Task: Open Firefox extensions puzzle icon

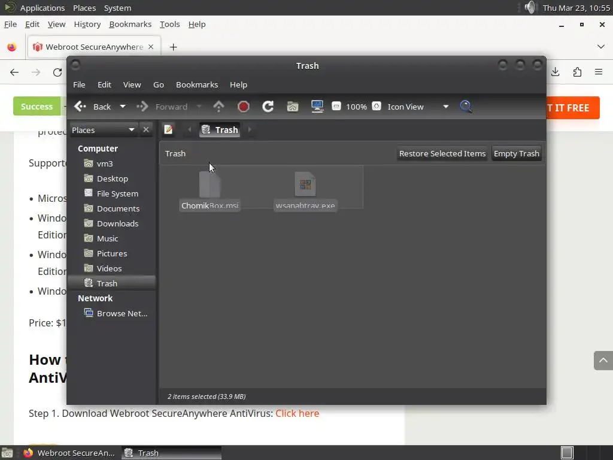Action: 577,72
